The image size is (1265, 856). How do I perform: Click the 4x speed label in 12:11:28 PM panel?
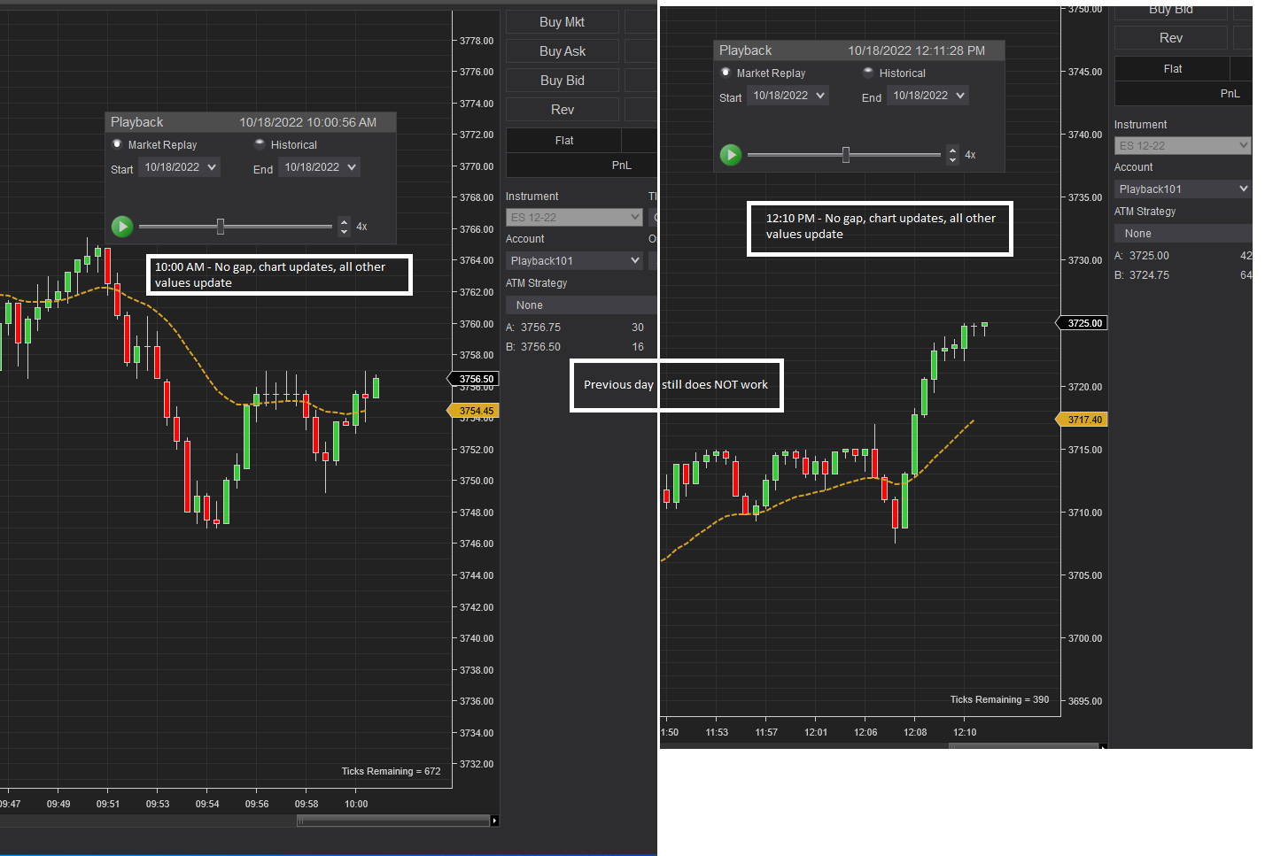pos(970,155)
